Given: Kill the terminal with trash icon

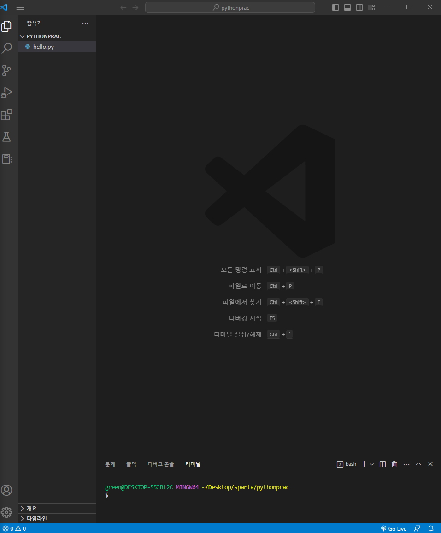Looking at the screenshot, I should pos(394,464).
